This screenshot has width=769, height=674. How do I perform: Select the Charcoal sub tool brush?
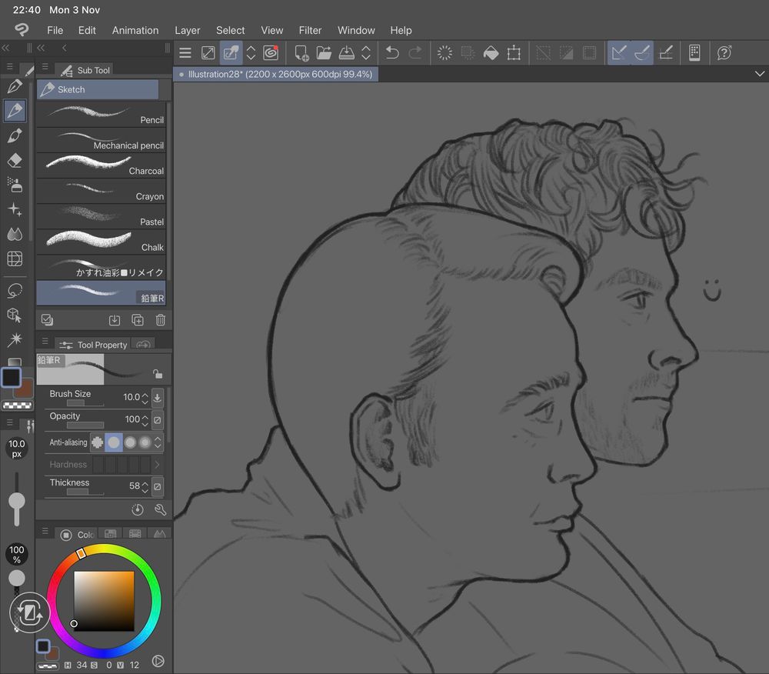click(x=101, y=164)
